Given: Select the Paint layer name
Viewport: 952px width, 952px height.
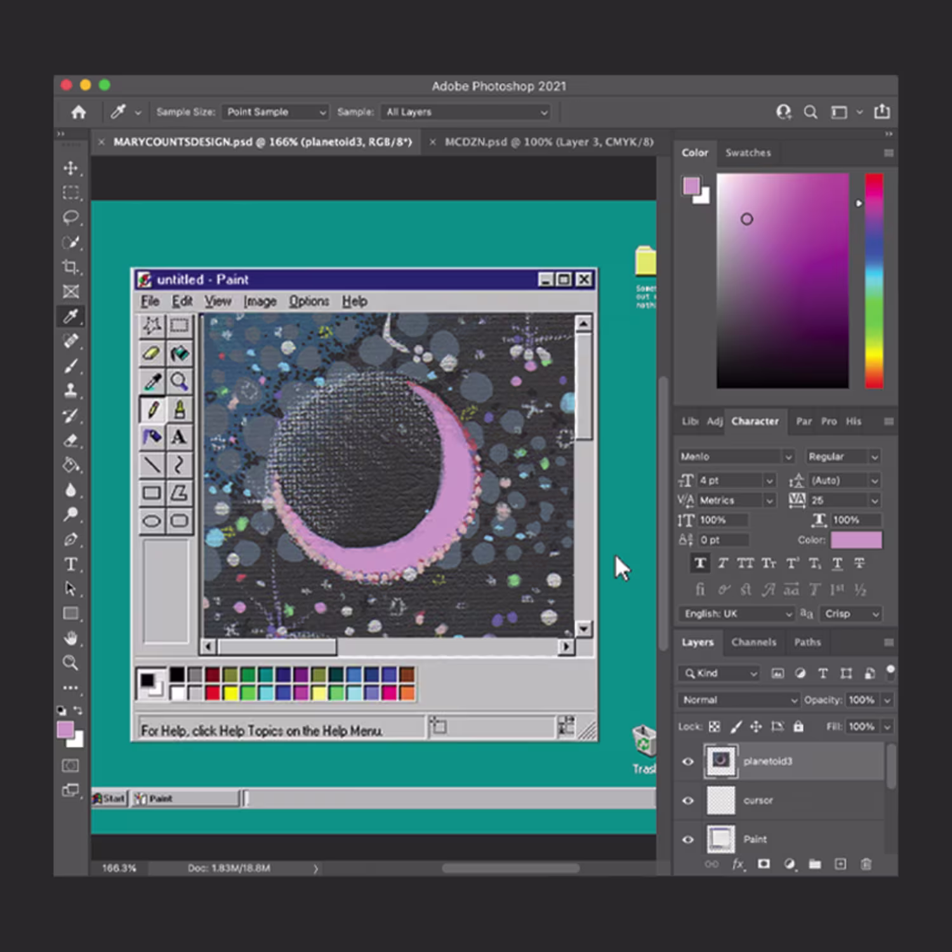Looking at the screenshot, I should 755,839.
